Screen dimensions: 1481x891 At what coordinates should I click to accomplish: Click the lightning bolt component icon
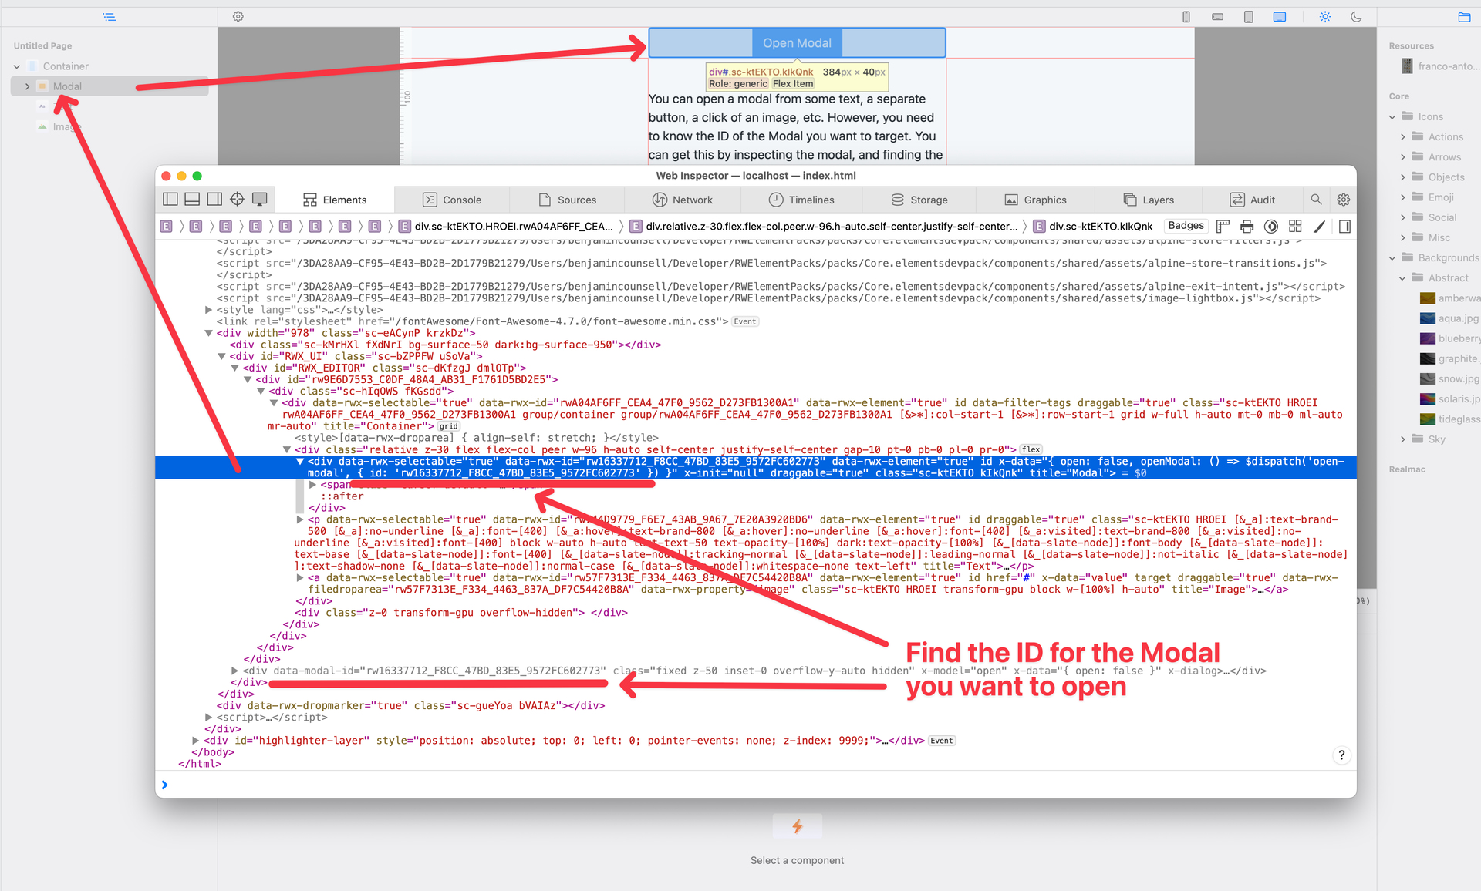point(797,826)
